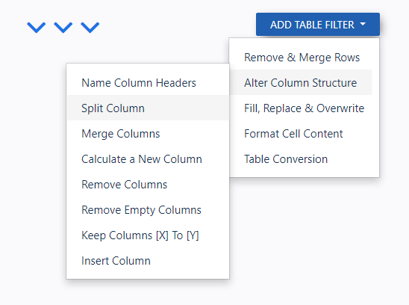This screenshot has width=409, height=305.
Task: Choose Format Cell Content category
Action: pyautogui.click(x=293, y=134)
